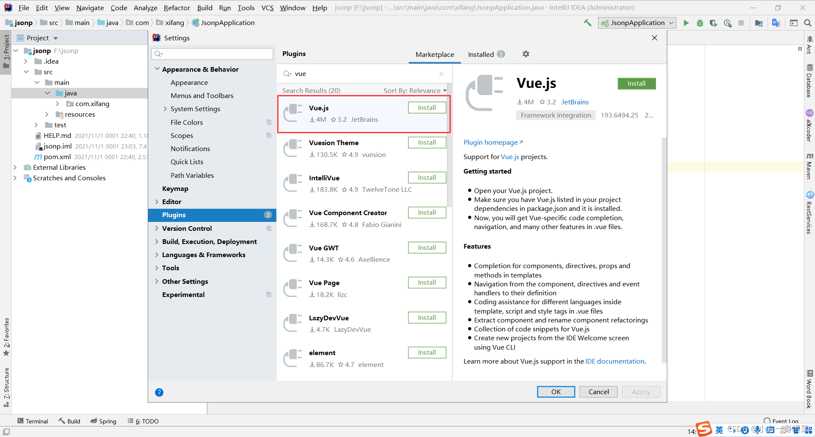Screen dimensions: 815x437
Task: Open the Settings help question mark
Action: (x=159, y=392)
